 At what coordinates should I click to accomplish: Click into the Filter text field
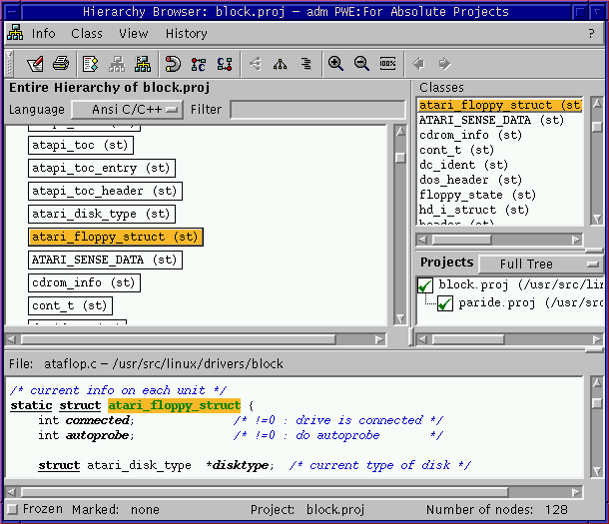tap(317, 110)
